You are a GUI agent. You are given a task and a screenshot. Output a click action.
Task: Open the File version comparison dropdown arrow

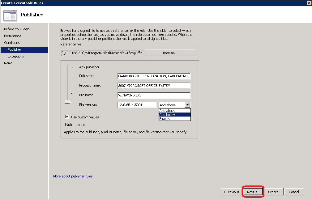click(187, 105)
